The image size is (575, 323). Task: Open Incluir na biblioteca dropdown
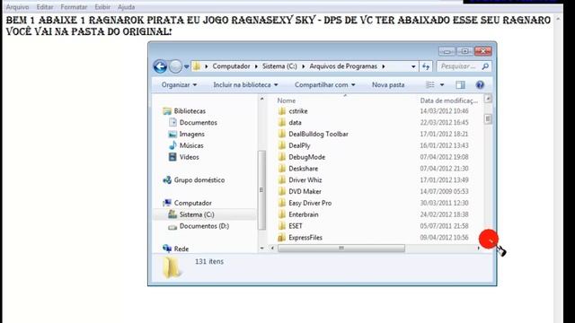point(245,84)
